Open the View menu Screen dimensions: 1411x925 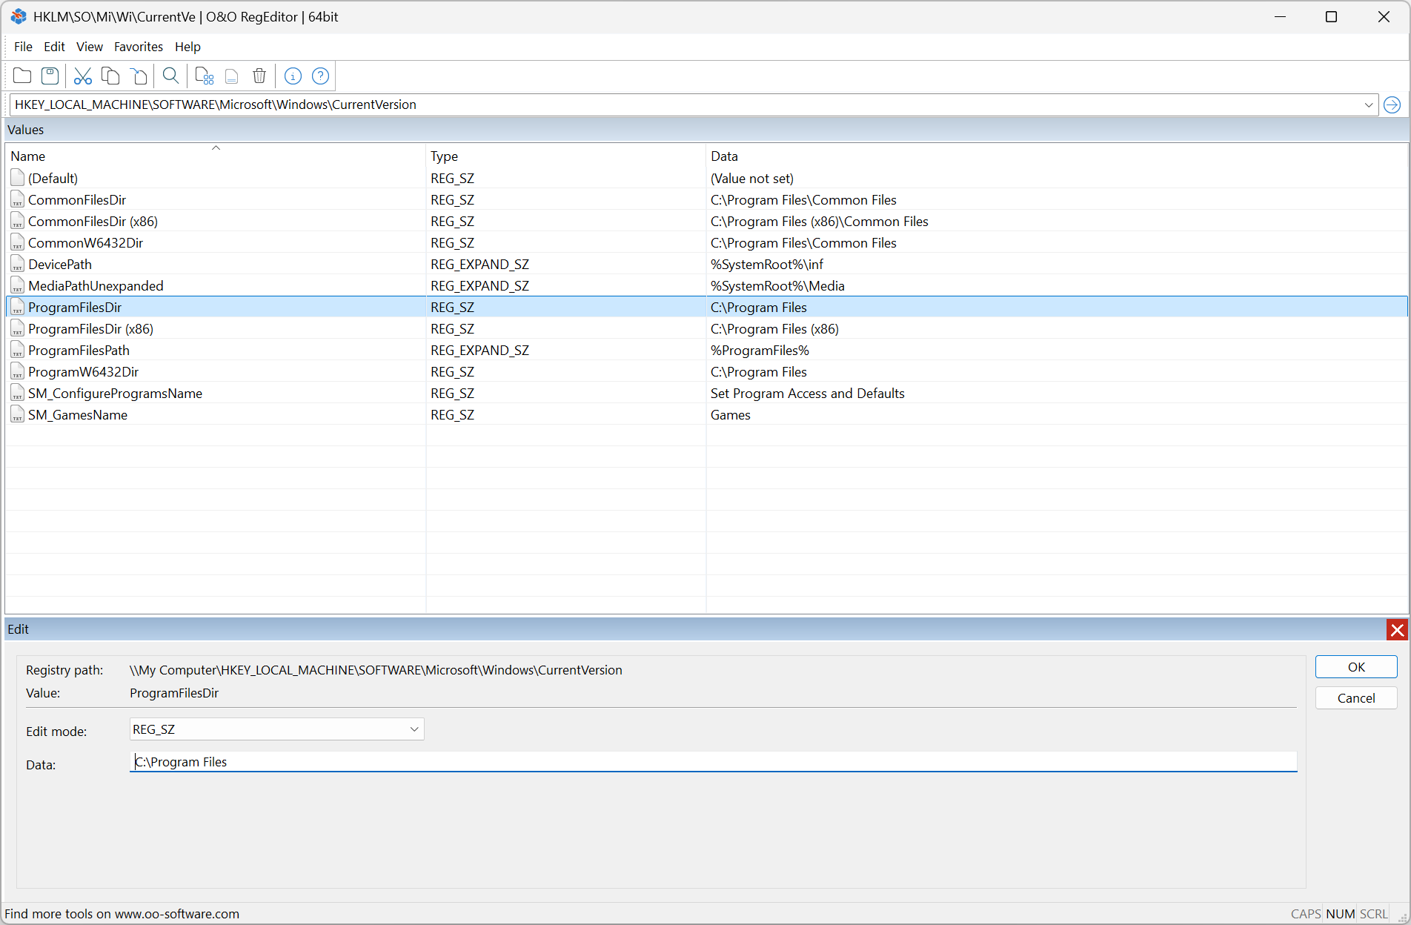[x=90, y=47]
